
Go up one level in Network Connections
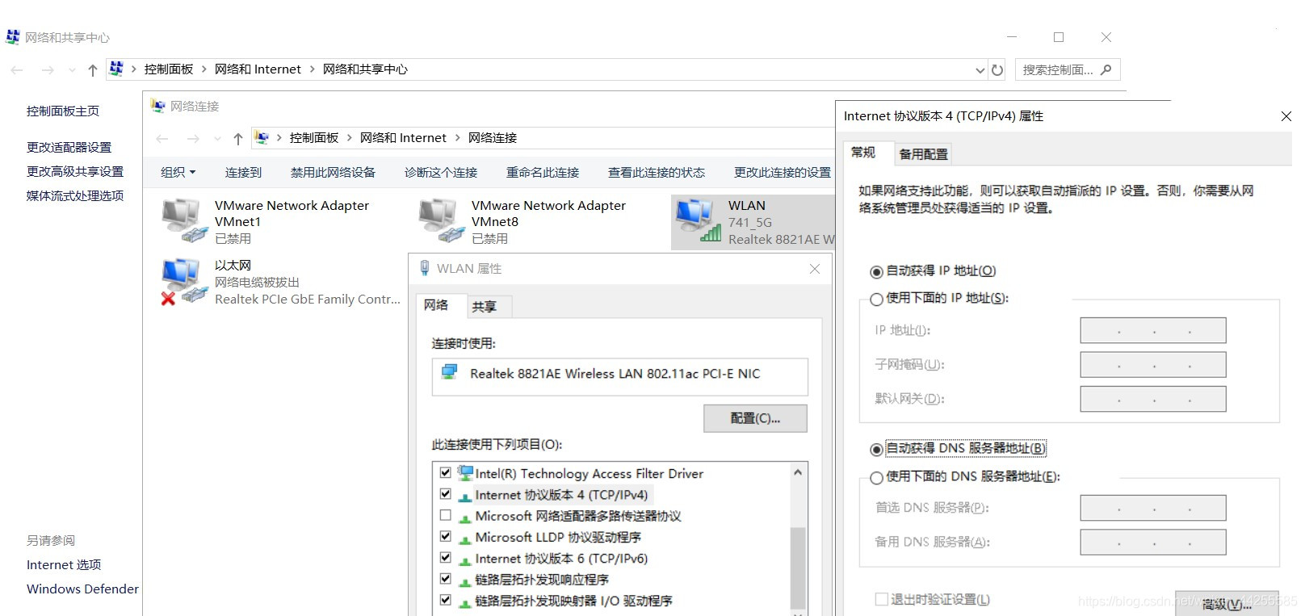coord(237,139)
